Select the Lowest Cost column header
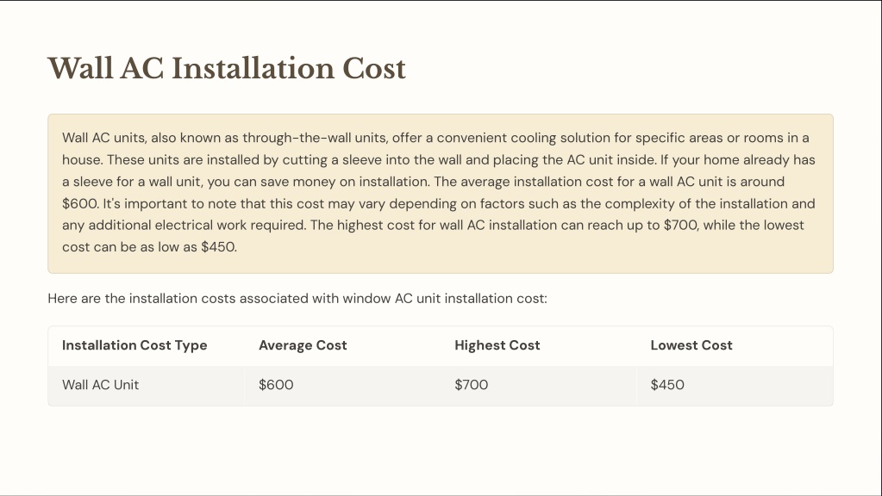 [x=691, y=345]
